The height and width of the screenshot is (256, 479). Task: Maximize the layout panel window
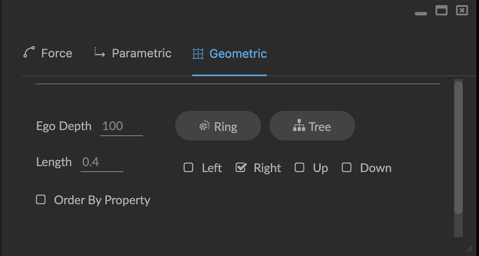(441, 11)
